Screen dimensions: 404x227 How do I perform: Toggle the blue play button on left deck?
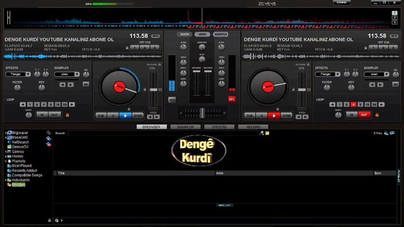click(x=125, y=116)
